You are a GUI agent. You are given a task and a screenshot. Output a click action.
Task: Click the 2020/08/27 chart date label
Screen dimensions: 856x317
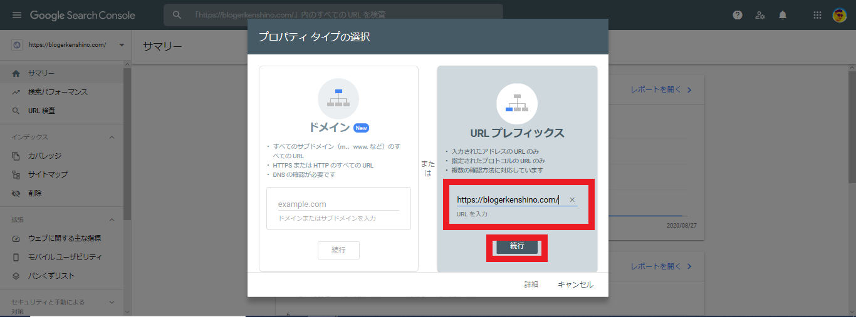coord(682,225)
